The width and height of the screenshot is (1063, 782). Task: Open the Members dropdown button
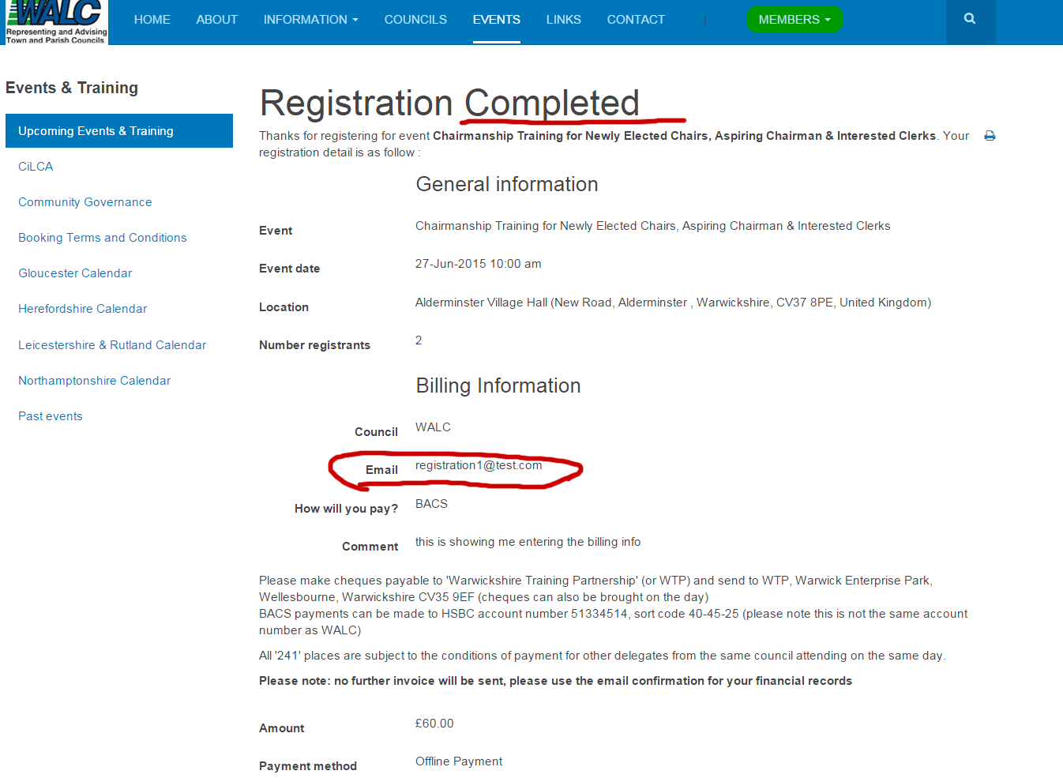794,20
